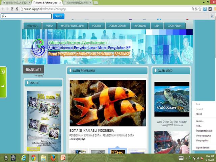216x162 pixels.
Task: Click the tools icon at toolbar right end
Action: [x=212, y=16]
